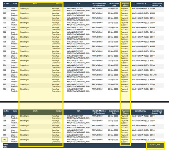Click serial number 732
The width and height of the screenshot is (169, 152).
pyautogui.click(x=5, y=70)
